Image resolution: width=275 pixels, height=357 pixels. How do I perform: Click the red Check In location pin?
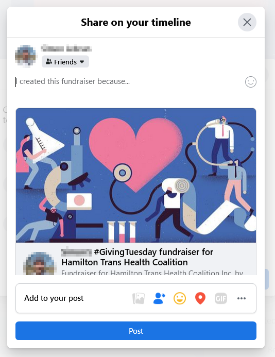[200, 298]
